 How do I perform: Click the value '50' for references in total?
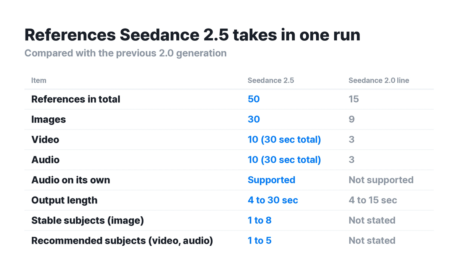click(x=253, y=99)
